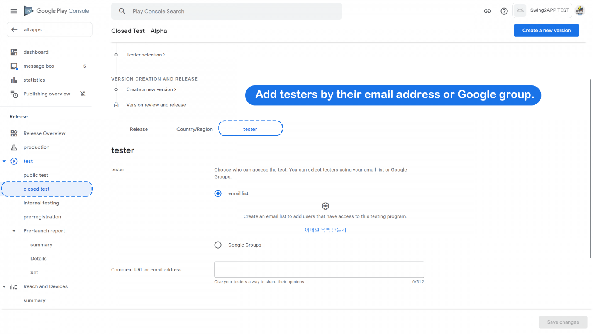
Task: Select the email list option
Action: [x=218, y=193]
